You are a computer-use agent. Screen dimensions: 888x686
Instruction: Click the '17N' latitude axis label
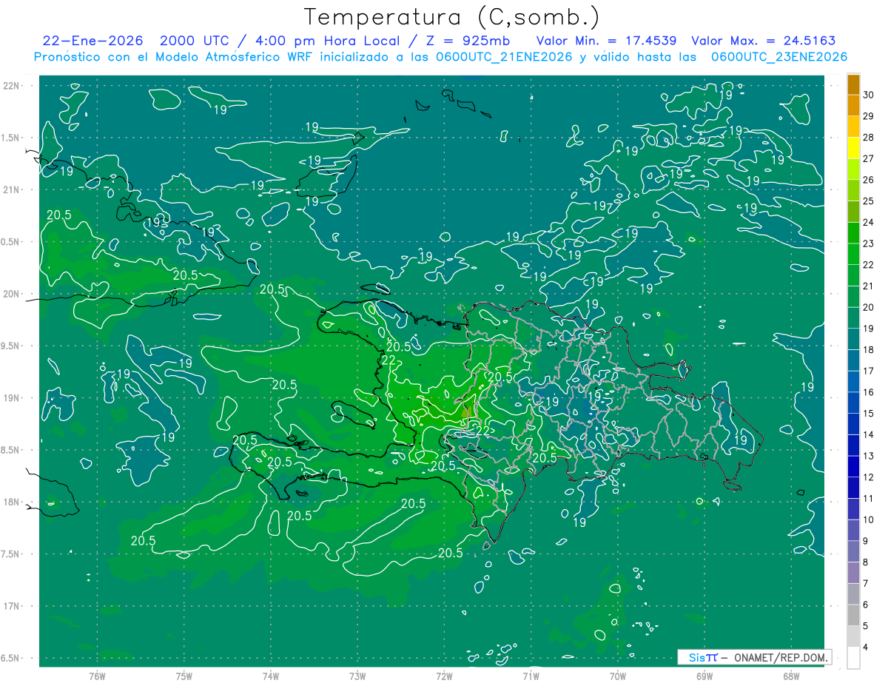pos(12,606)
